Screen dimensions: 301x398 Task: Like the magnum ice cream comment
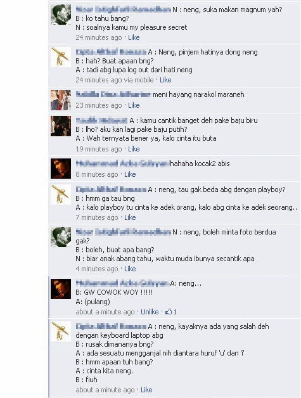point(134,37)
